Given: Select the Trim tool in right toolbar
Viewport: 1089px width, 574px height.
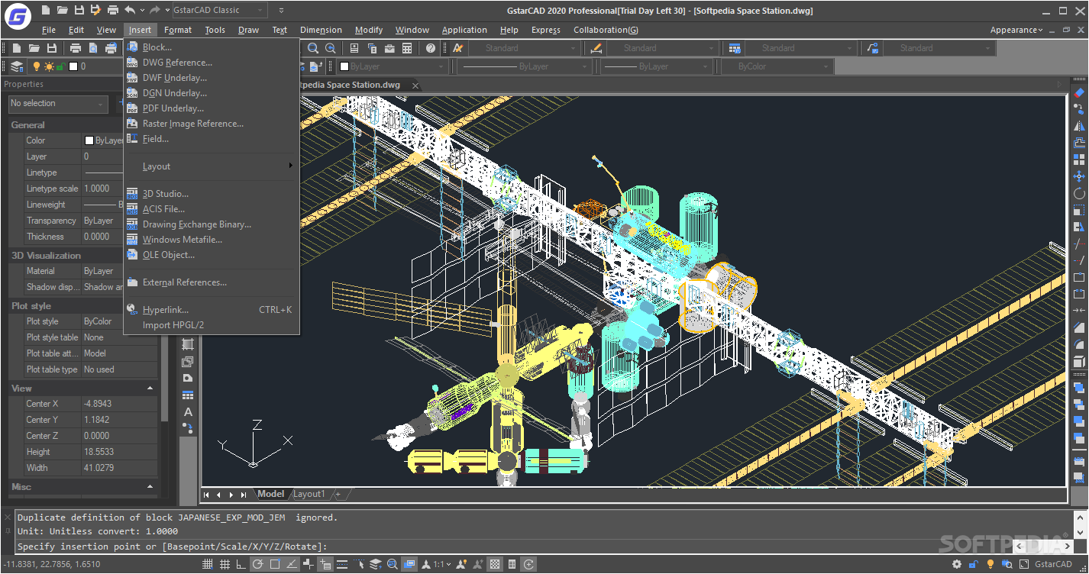Looking at the screenshot, I should pyautogui.click(x=1079, y=243).
